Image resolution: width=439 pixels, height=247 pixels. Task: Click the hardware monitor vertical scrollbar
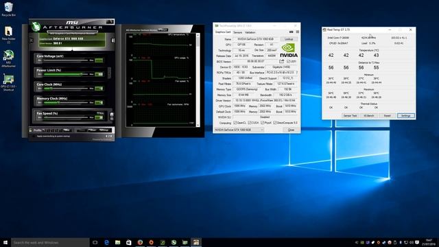[198, 80]
